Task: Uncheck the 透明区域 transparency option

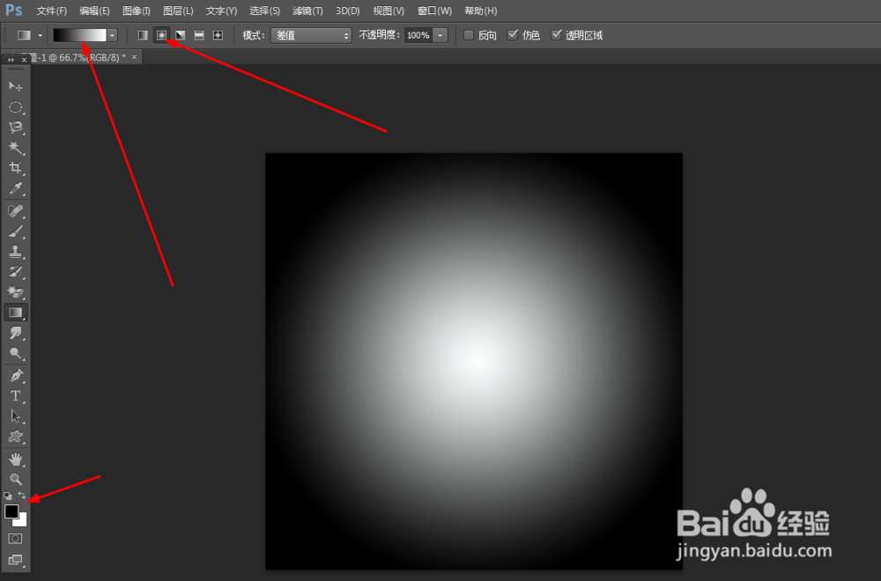Action: [557, 34]
